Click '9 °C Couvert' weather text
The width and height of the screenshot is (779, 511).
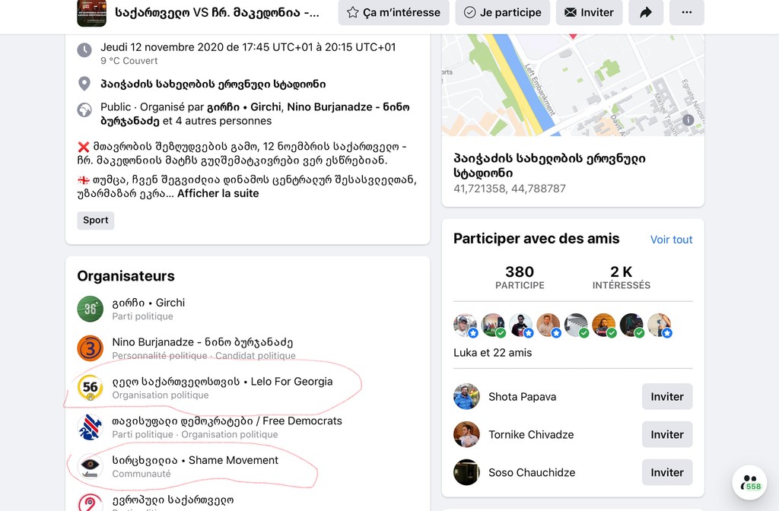click(x=129, y=61)
